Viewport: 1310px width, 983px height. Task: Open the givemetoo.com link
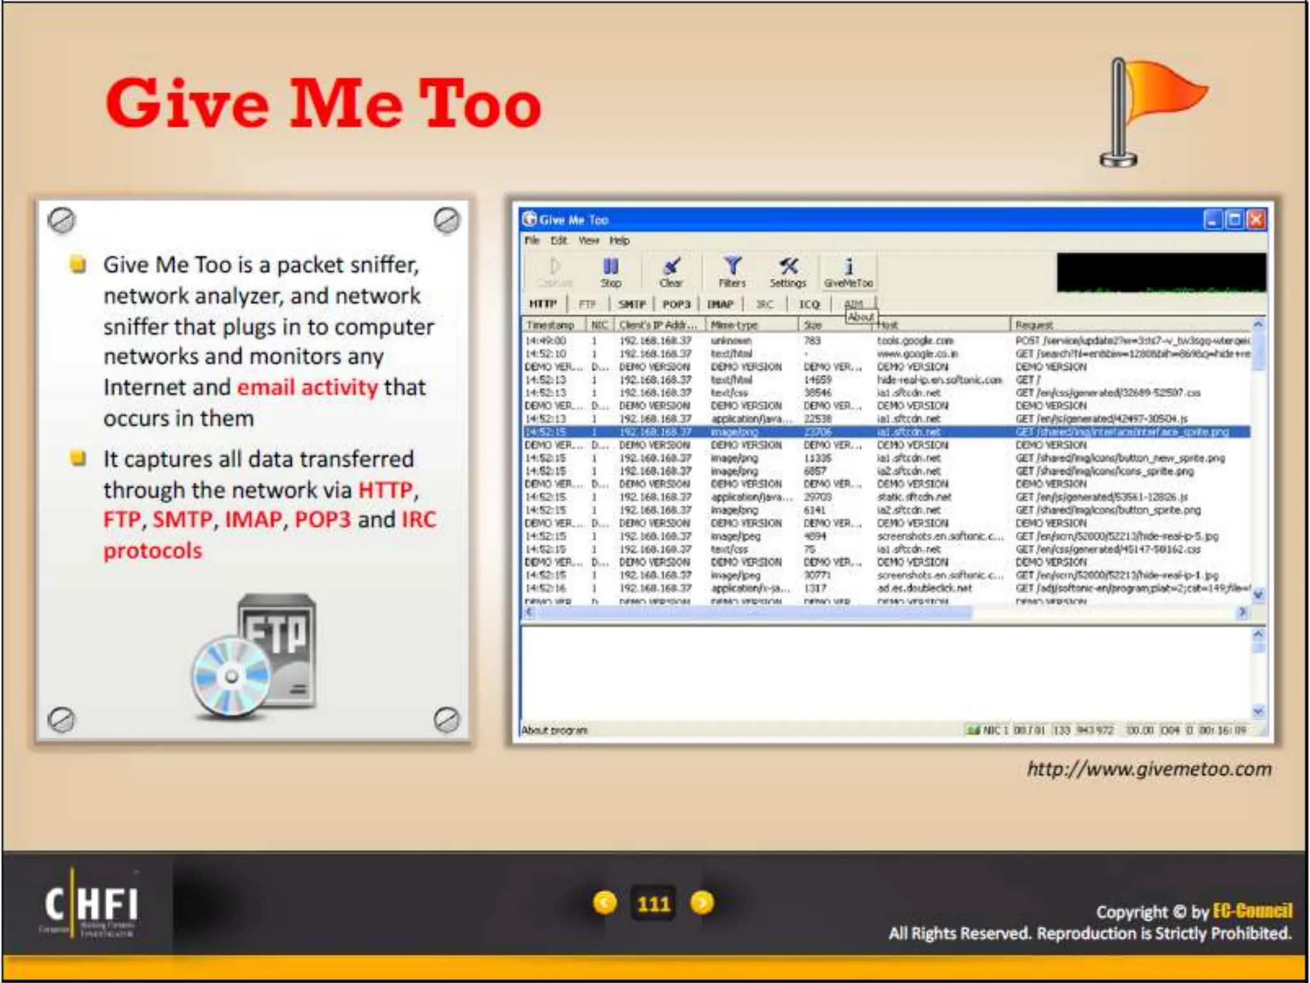click(x=1149, y=769)
